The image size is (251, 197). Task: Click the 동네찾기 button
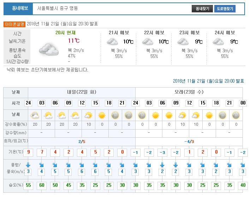202,9
